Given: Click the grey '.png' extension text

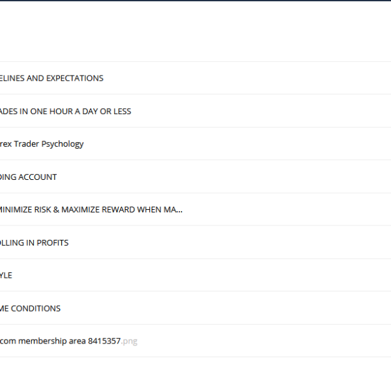Looking at the screenshot, I should pos(129,341).
